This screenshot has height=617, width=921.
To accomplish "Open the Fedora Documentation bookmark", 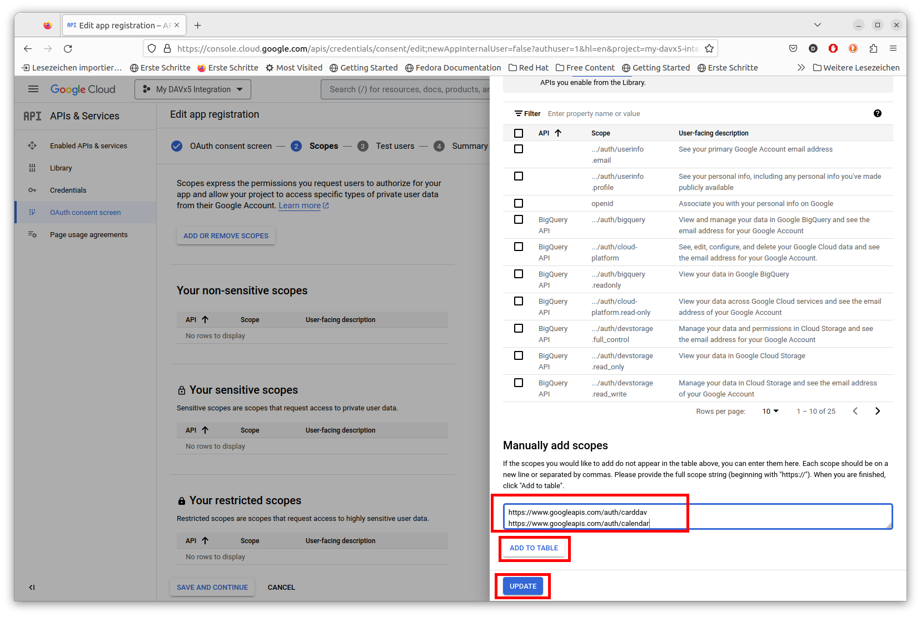I will 453,68.
